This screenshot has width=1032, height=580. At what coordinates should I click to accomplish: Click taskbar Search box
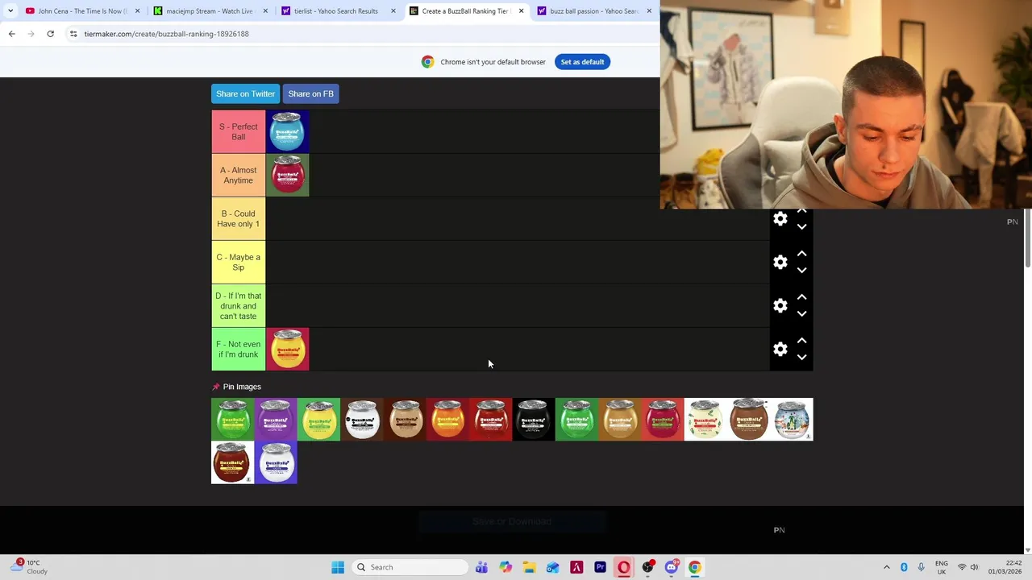[409, 567]
